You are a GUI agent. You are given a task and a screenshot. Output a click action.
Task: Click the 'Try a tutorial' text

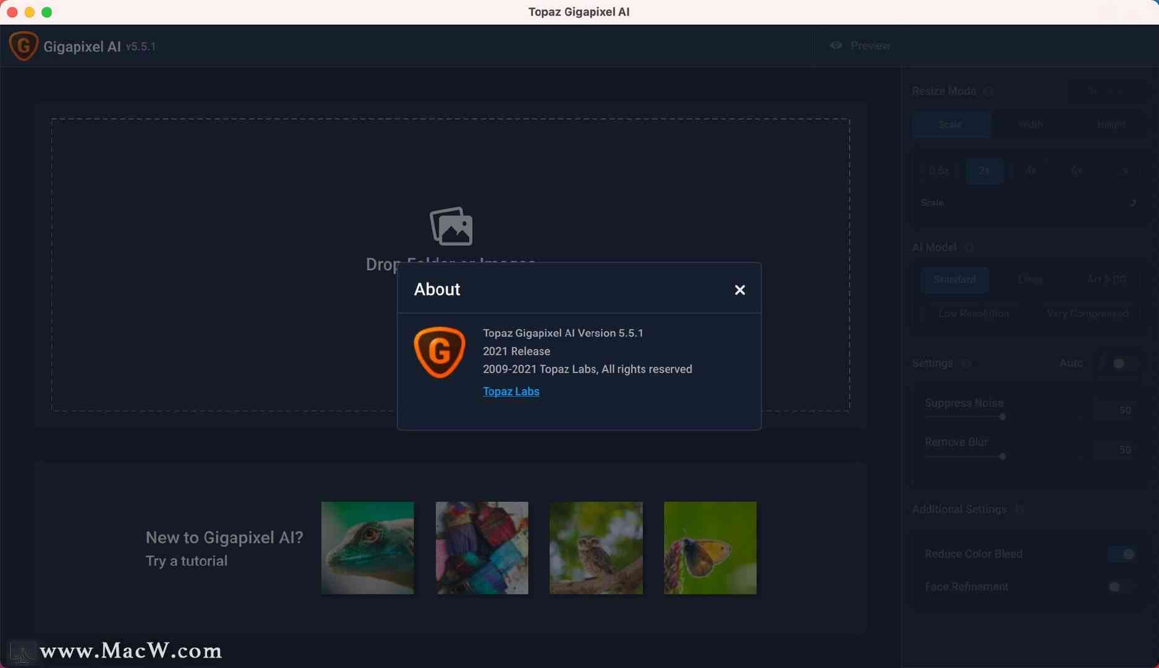[x=187, y=561]
